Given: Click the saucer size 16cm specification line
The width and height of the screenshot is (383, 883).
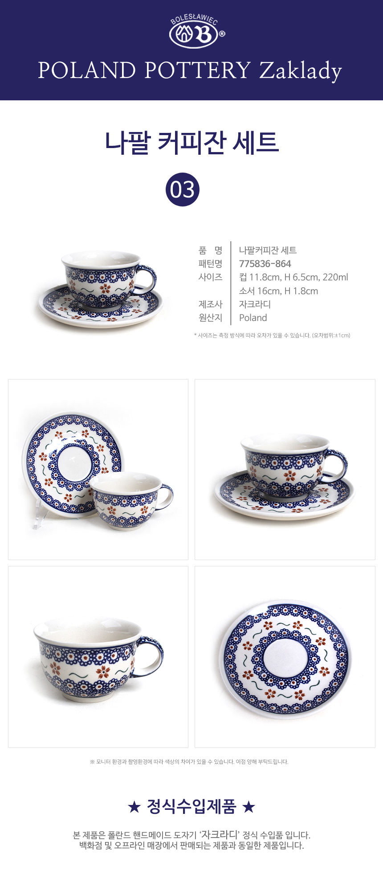Looking at the screenshot, I should (278, 291).
